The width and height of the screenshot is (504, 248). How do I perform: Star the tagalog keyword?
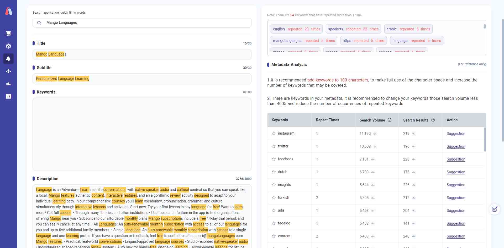tap(274, 223)
